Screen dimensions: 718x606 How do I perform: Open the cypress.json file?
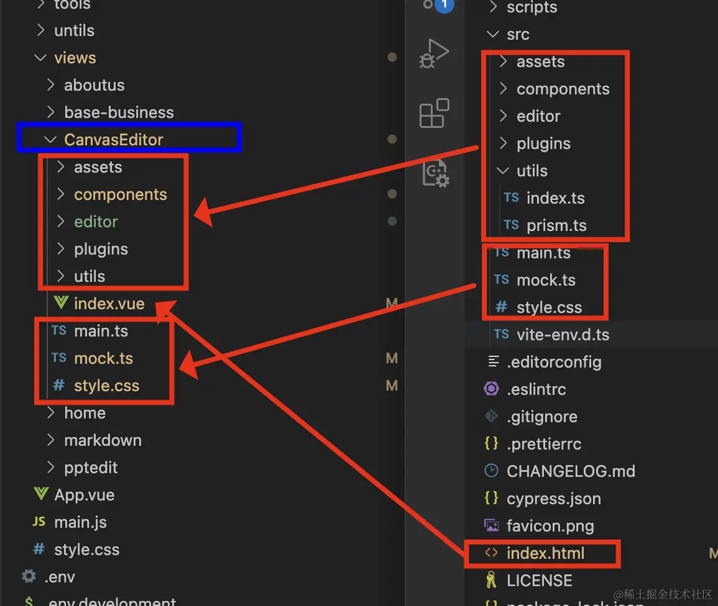click(553, 498)
